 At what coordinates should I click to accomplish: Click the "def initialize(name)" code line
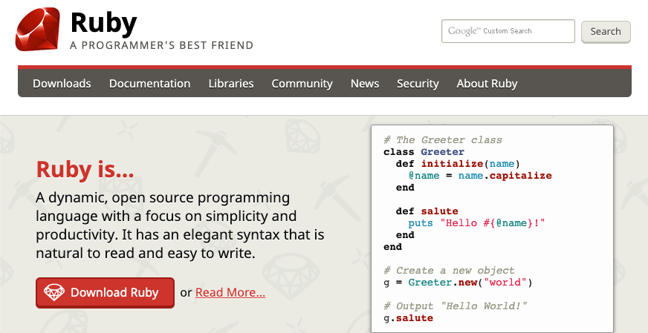(x=458, y=164)
